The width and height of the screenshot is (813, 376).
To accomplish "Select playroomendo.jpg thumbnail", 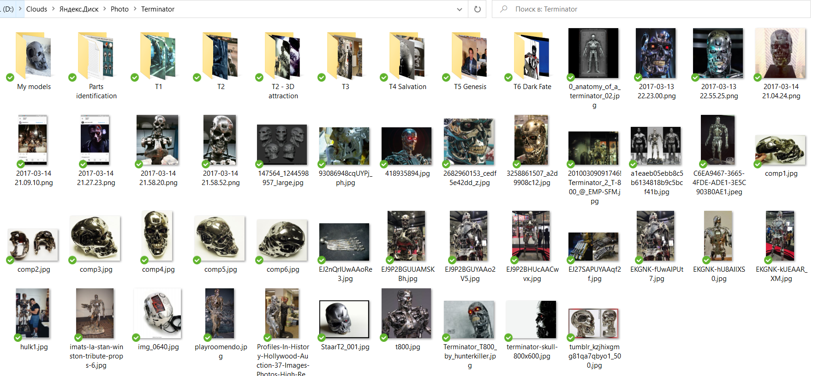I will pyautogui.click(x=220, y=313).
